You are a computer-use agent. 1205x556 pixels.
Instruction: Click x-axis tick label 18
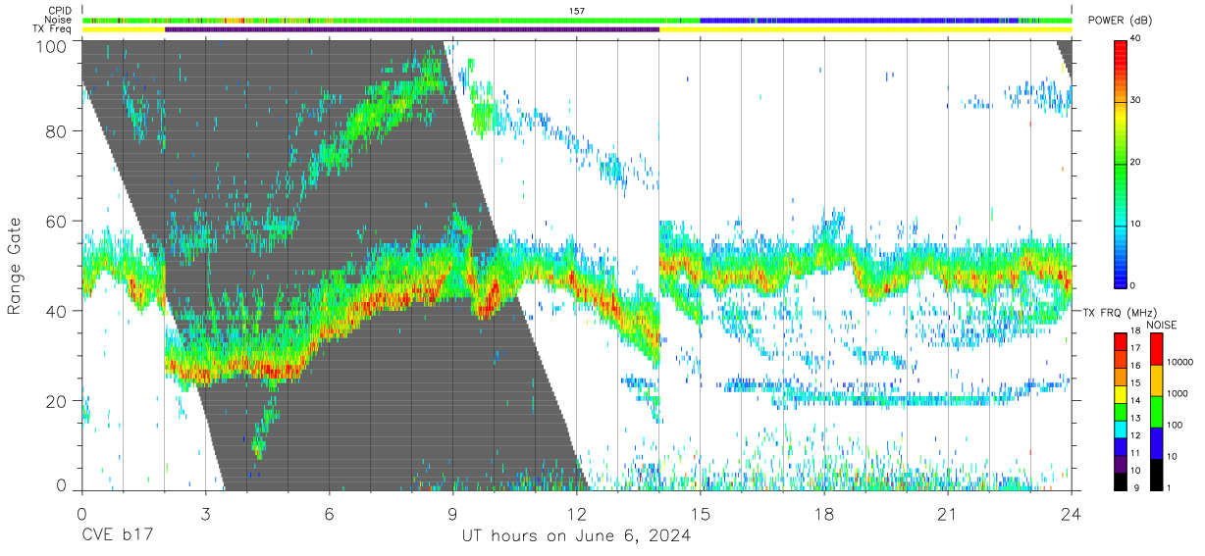824,514
